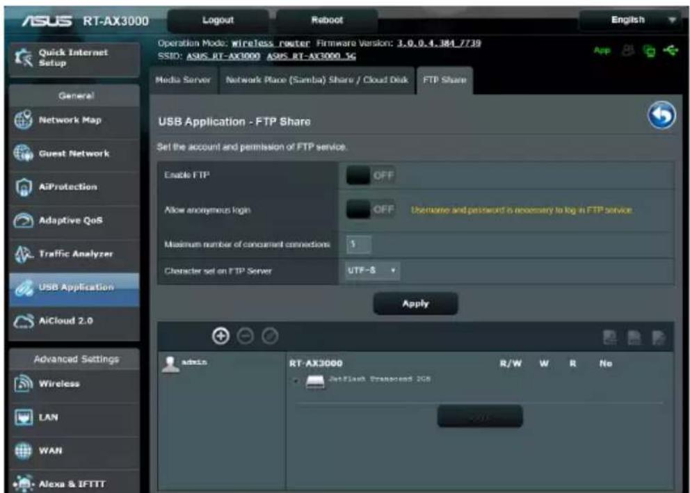Viewport: 690px width, 493px height.
Task: Click the AiProtection shield icon
Action: (x=24, y=187)
